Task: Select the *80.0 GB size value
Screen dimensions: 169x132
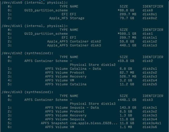Action: tap(126, 10)
